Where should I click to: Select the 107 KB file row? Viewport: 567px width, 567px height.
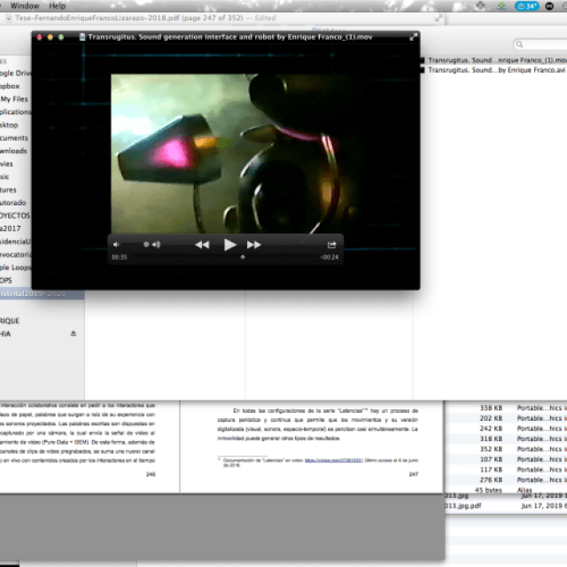[506, 459]
